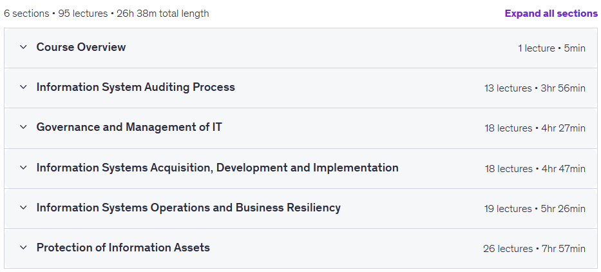
Task: Click Expand all sections link
Action: click(551, 14)
